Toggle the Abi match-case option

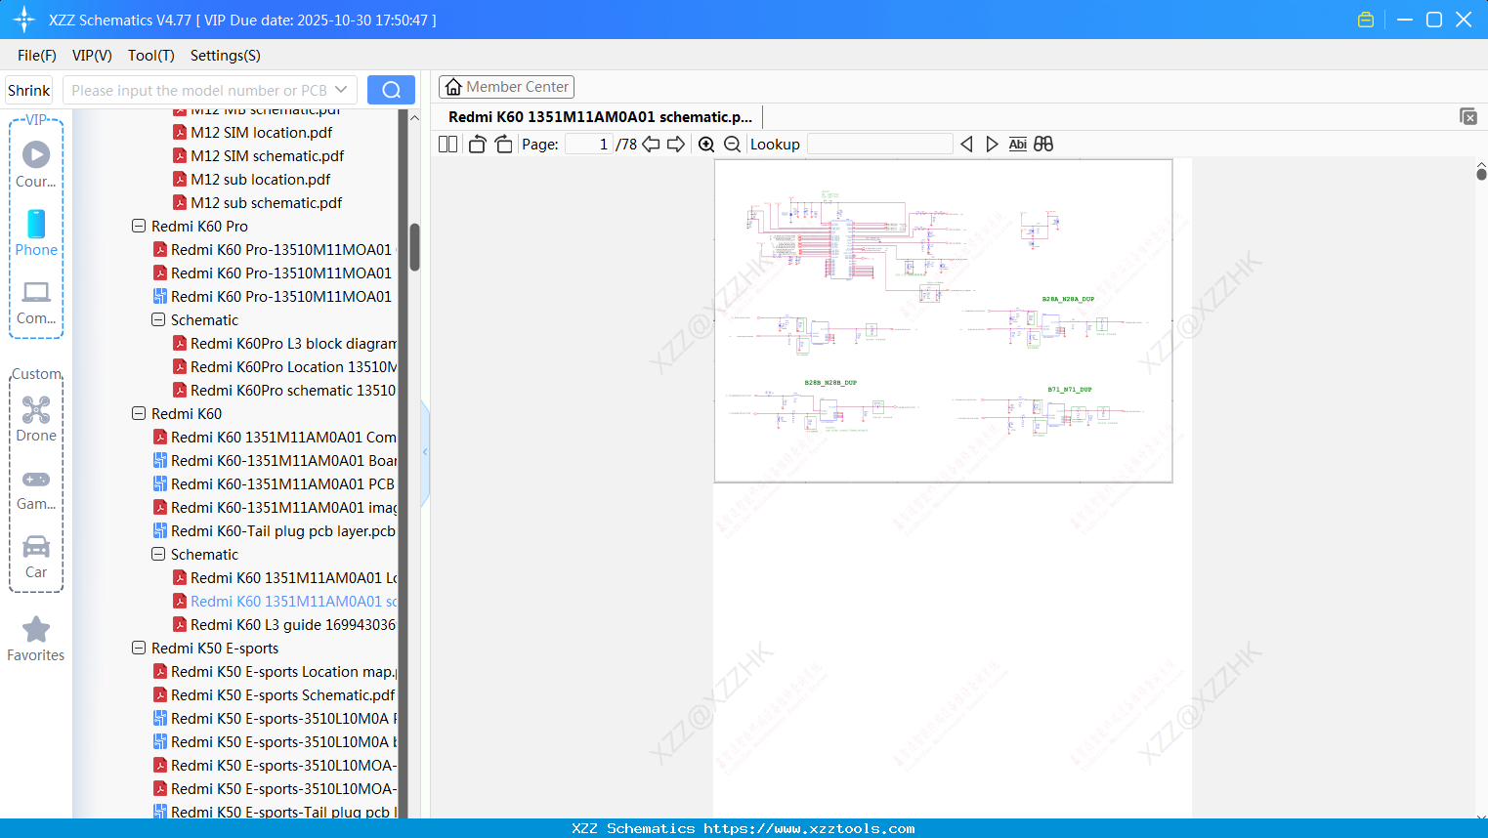(1017, 144)
